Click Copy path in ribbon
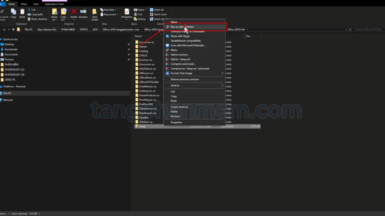Image resolution: width=385 pixels, height=216 pixels. tap(35, 15)
